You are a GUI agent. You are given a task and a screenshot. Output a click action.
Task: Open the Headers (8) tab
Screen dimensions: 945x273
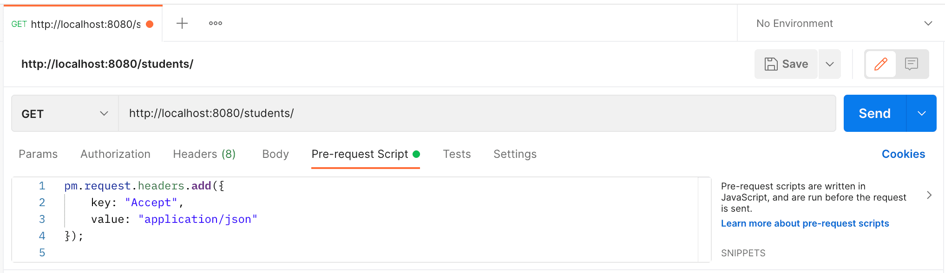tap(203, 154)
